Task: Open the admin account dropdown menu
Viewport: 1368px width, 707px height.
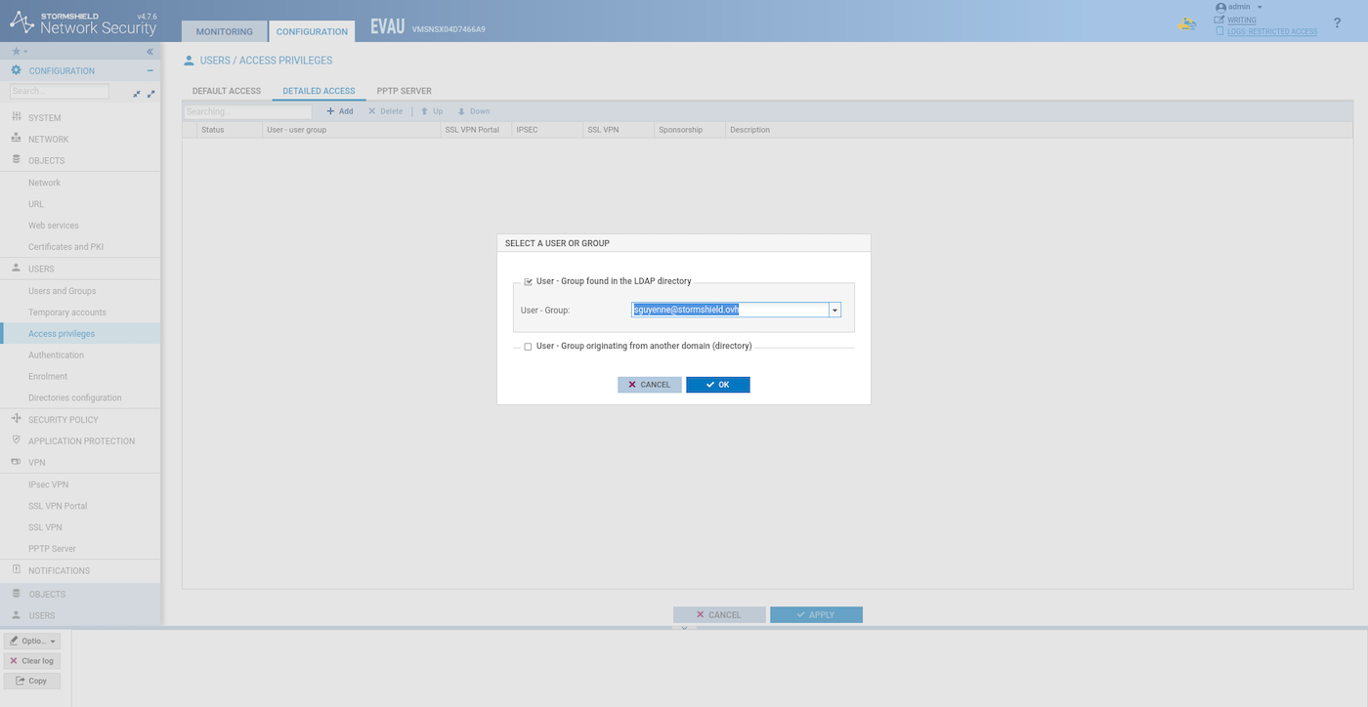Action: (1260, 7)
